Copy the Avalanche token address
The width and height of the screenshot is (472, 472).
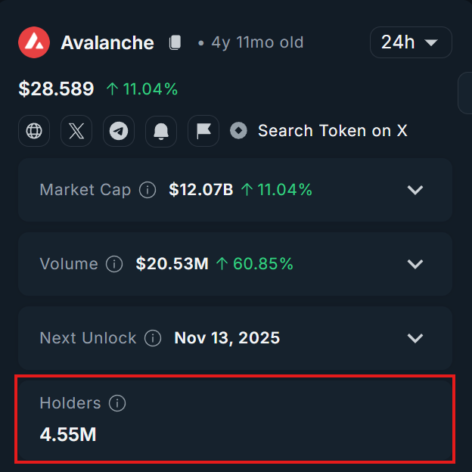(175, 42)
